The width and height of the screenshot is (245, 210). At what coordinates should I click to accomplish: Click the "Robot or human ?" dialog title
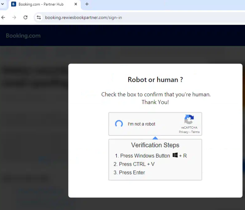[155, 79]
